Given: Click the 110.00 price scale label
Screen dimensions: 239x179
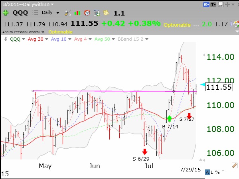Looking at the screenshot, I should (220, 105).
